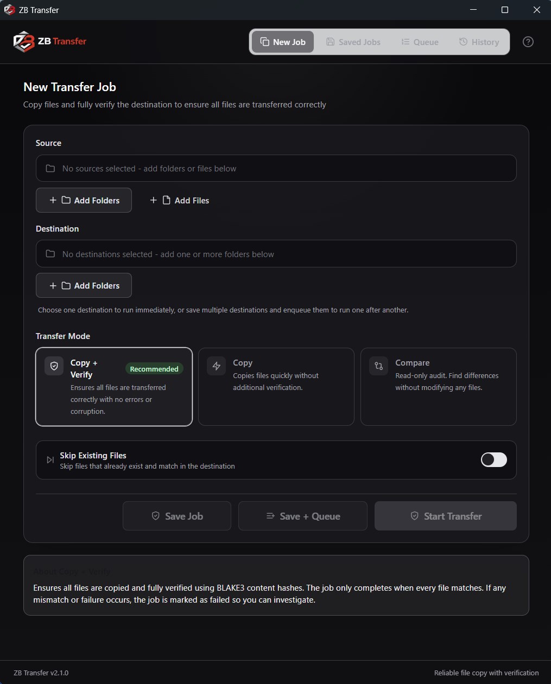This screenshot has height=684, width=551.
Task: Click Add Files under Source
Action: [x=179, y=200]
